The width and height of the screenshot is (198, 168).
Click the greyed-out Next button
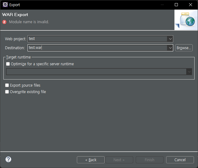pos(119,160)
